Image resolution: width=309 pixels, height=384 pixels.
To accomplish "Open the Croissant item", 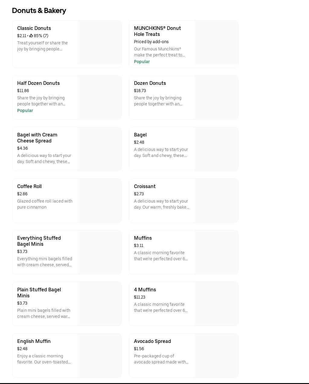I will [x=145, y=187].
